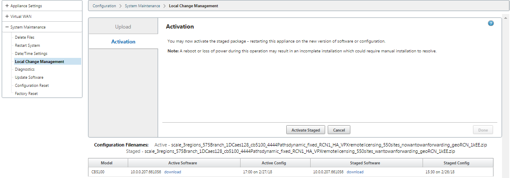Click the Activation panel heading
The image size is (511, 178).
pos(180,27)
